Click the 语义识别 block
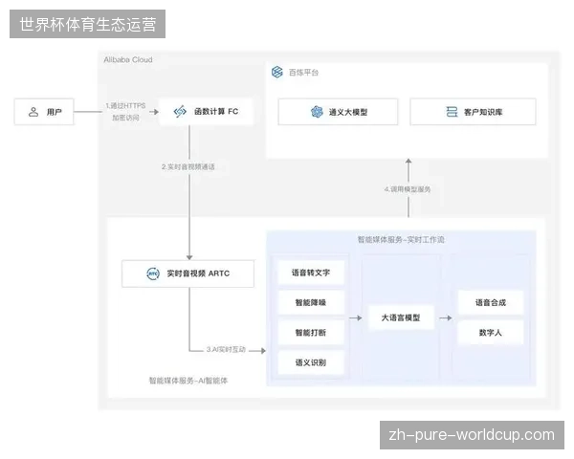 coord(311,362)
